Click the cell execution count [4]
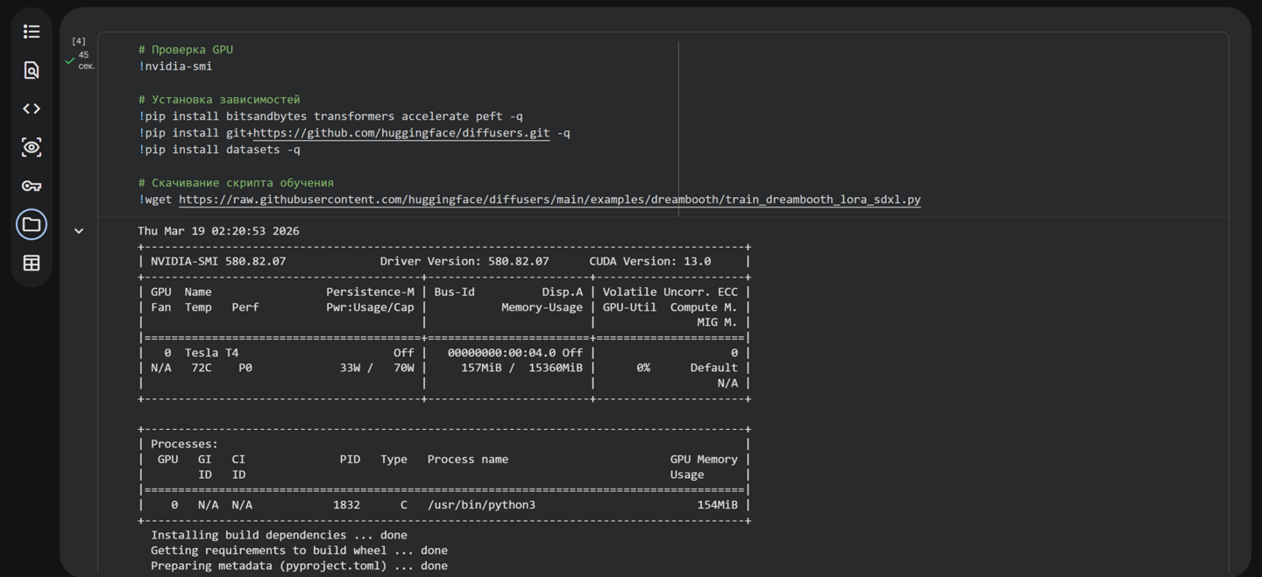 [79, 41]
